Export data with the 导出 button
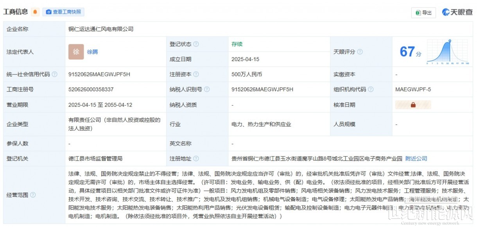 pyautogui.click(x=423, y=13)
